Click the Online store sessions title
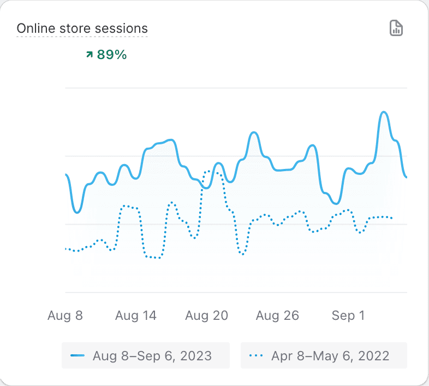The height and width of the screenshot is (386, 429). pyautogui.click(x=82, y=28)
